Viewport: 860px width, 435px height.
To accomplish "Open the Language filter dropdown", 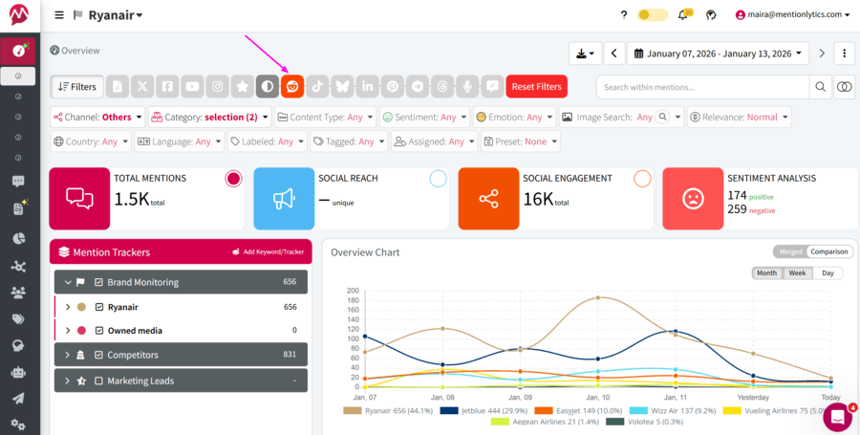I will pos(180,141).
